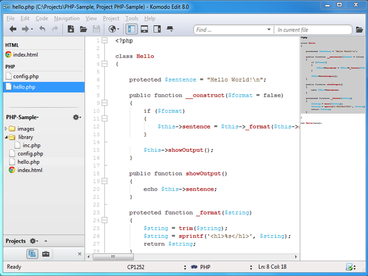This screenshot has height=276, width=368.
Task: Toggle the bottom pane visibility
Action: click(145, 29)
